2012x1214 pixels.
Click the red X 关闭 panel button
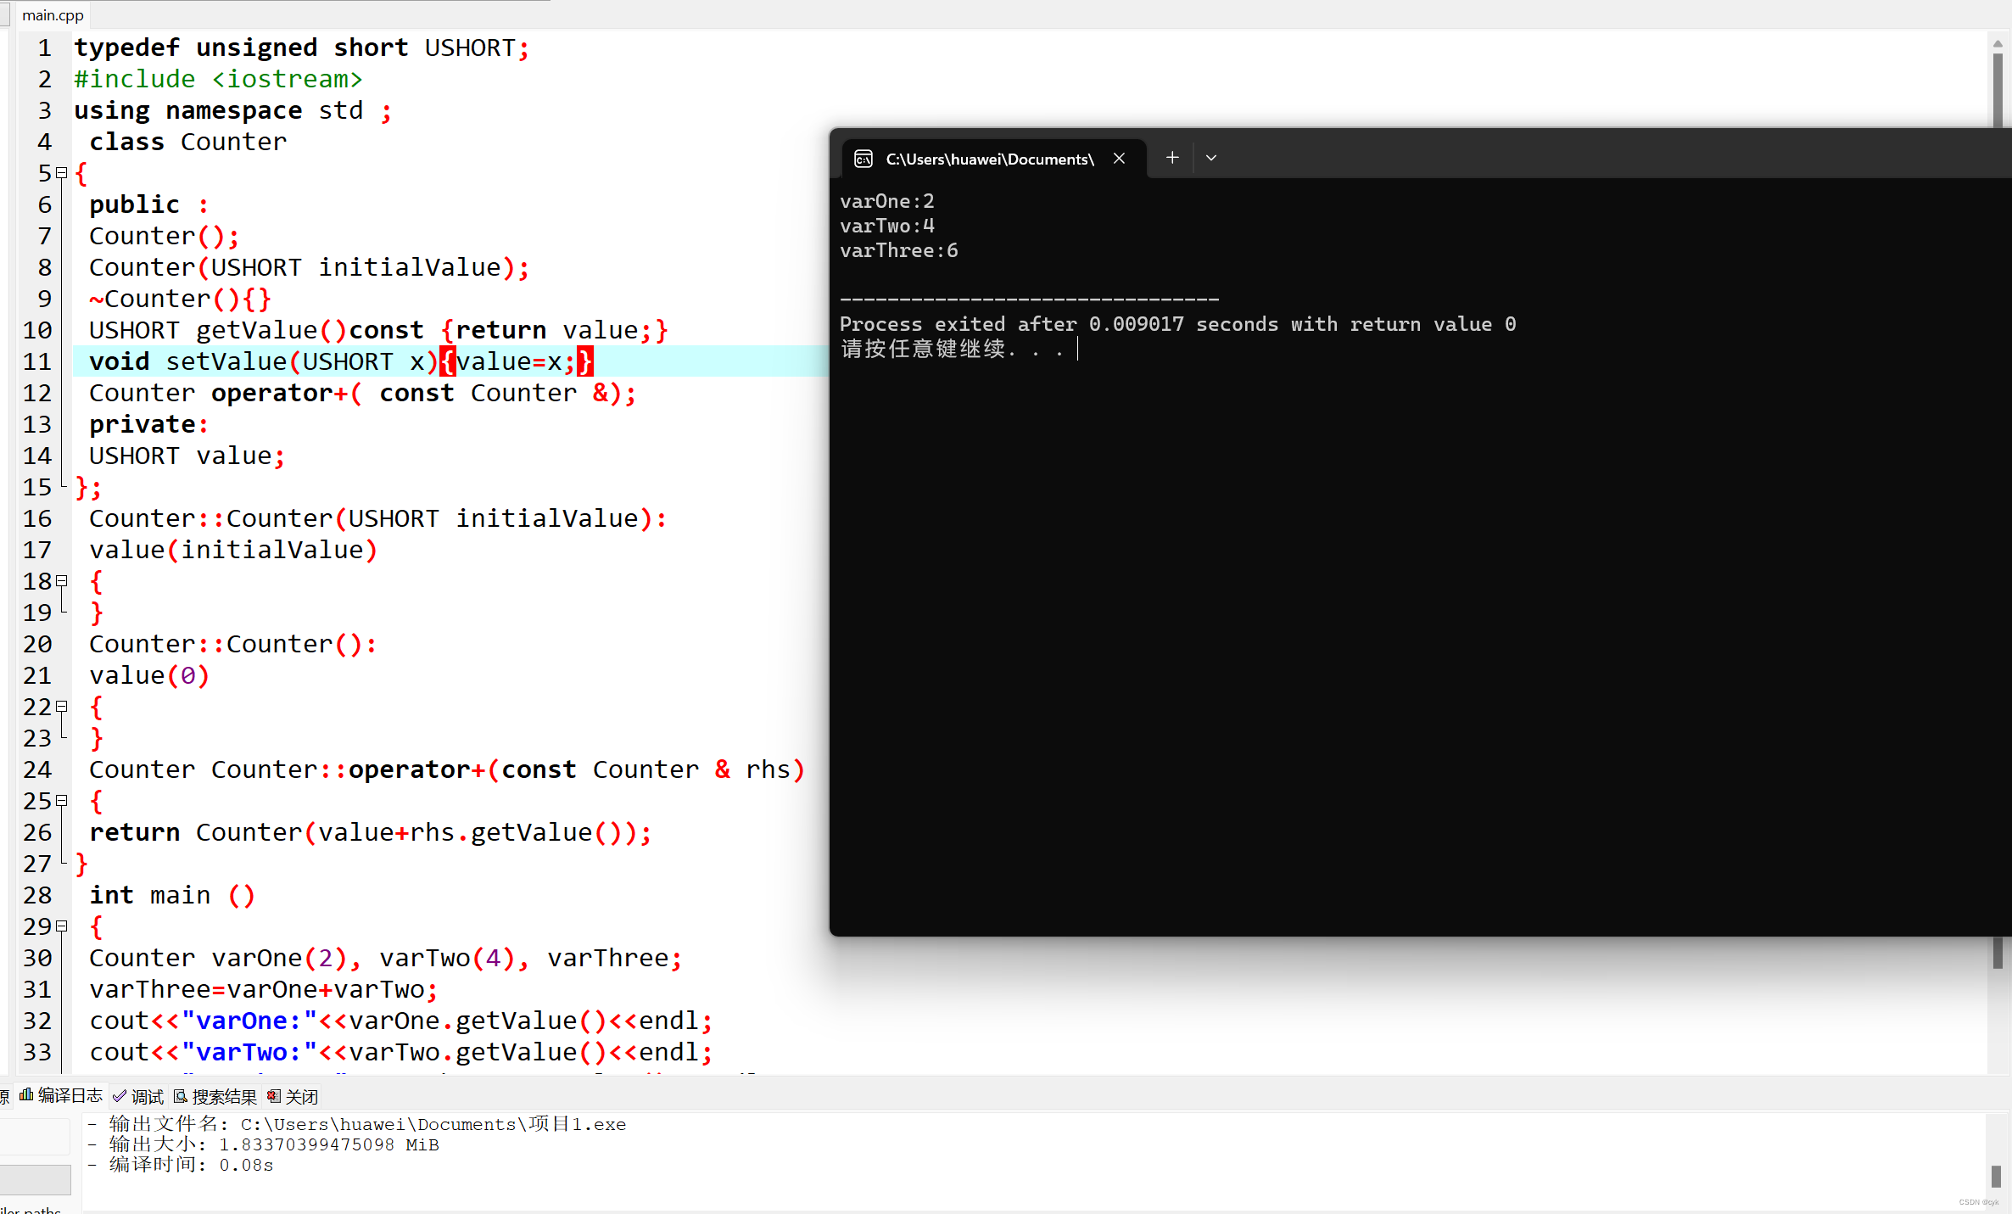point(274,1096)
